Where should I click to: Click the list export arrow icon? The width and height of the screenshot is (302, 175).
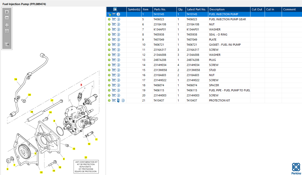point(7,44)
